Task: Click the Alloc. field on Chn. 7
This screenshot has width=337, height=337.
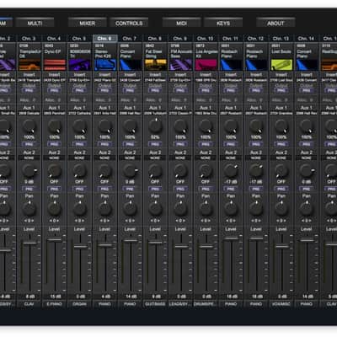Action: pos(130,100)
